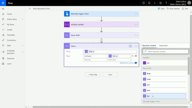The image size is (192, 108).
Task: Click the dynamic content panel scrollbar
Action: tap(189, 66)
